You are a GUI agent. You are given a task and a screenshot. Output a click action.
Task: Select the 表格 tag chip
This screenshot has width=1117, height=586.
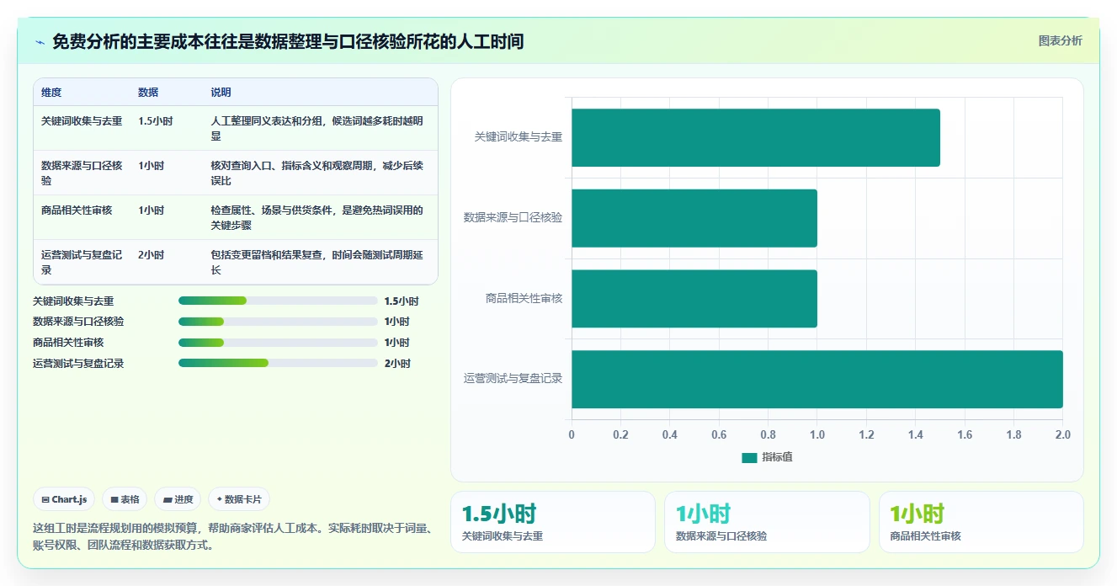point(125,499)
